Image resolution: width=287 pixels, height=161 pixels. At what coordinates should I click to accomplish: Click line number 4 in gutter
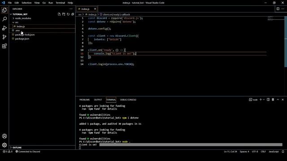pyautogui.click(x=83, y=29)
